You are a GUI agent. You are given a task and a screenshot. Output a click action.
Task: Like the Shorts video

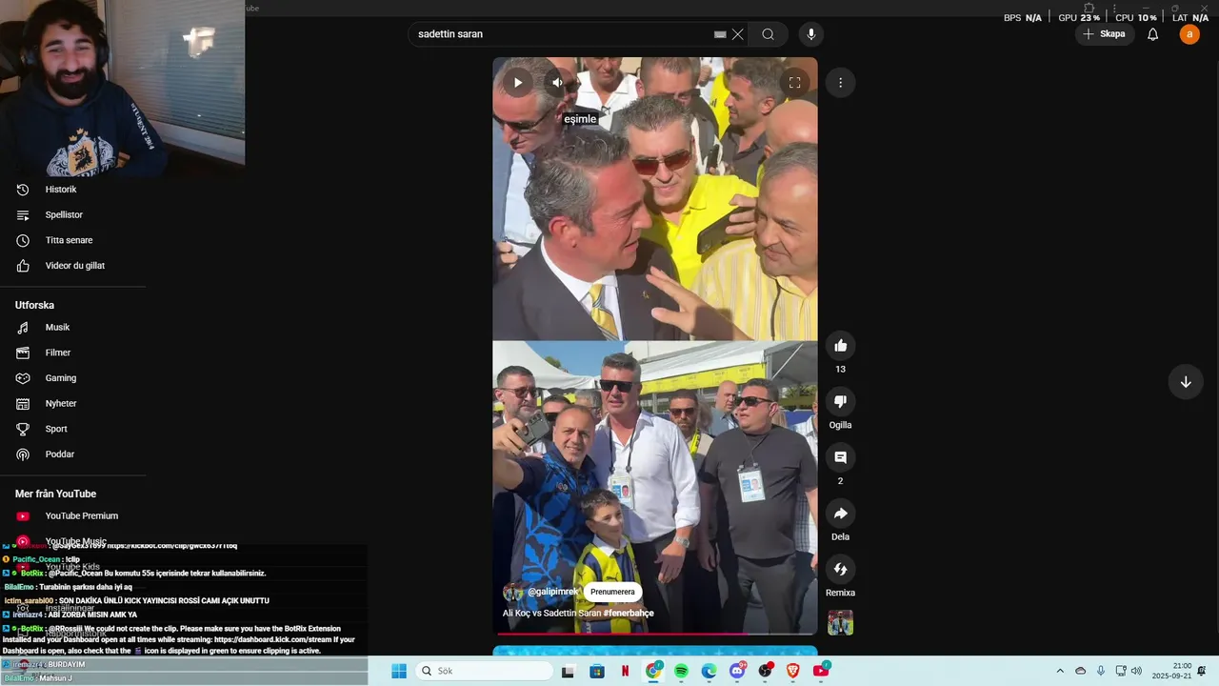pyautogui.click(x=840, y=346)
